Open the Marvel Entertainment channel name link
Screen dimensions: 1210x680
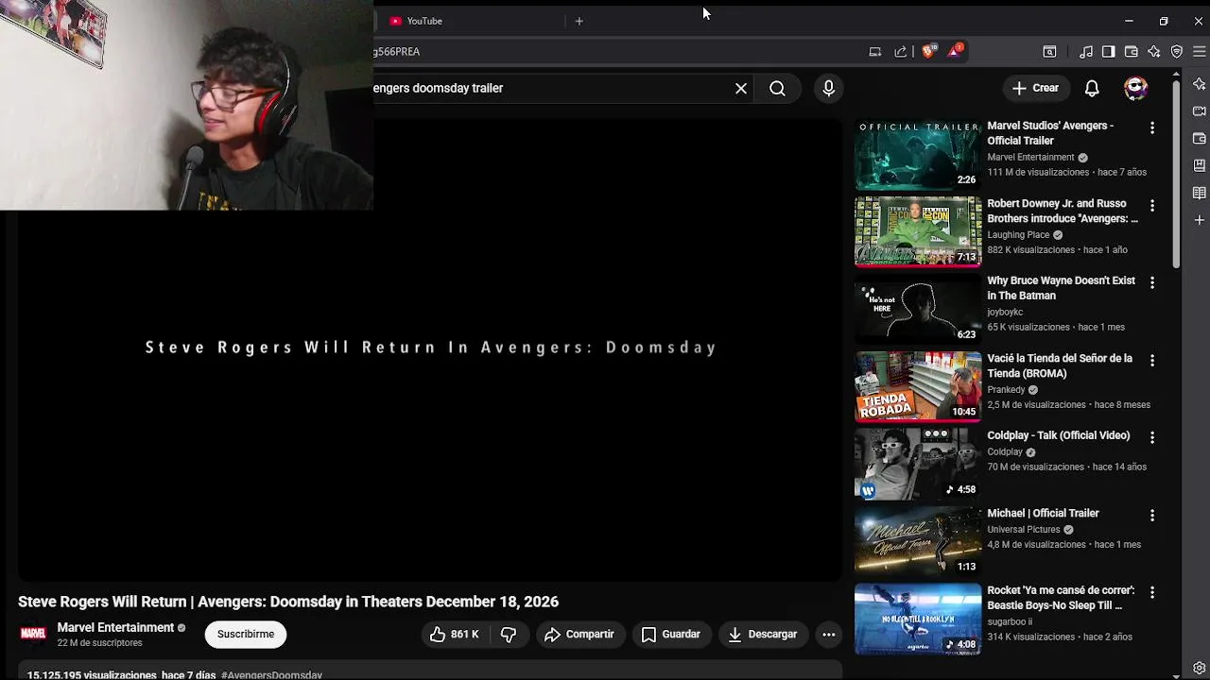tap(115, 627)
